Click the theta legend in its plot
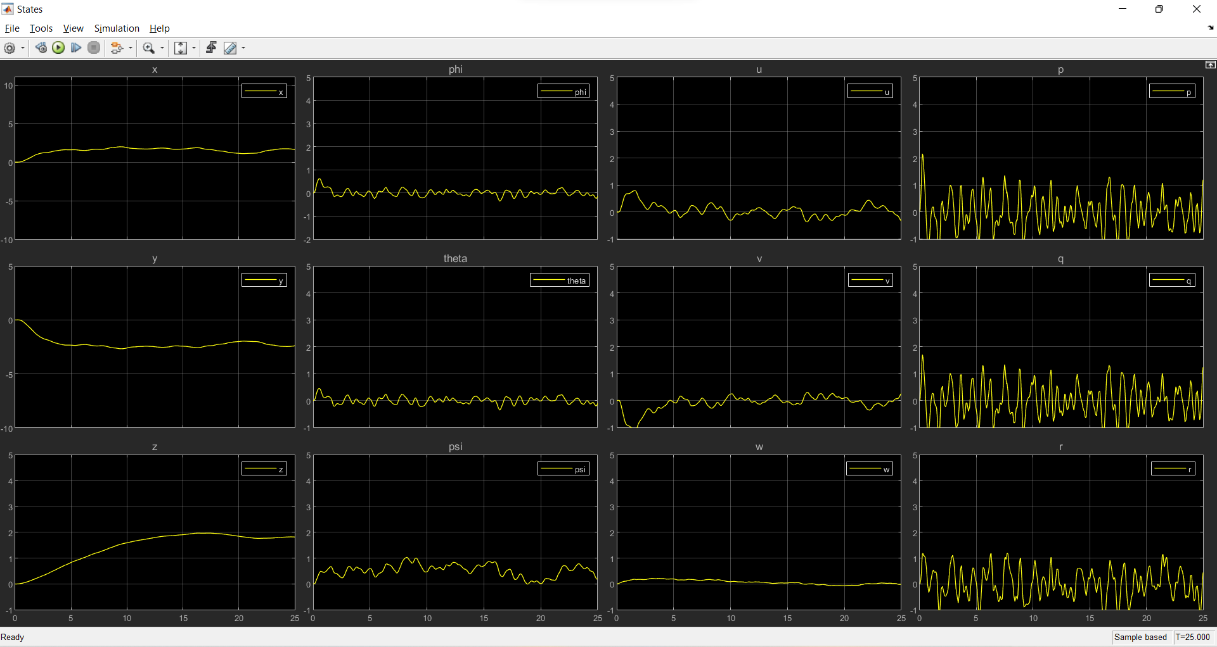Image resolution: width=1217 pixels, height=647 pixels. click(x=560, y=280)
